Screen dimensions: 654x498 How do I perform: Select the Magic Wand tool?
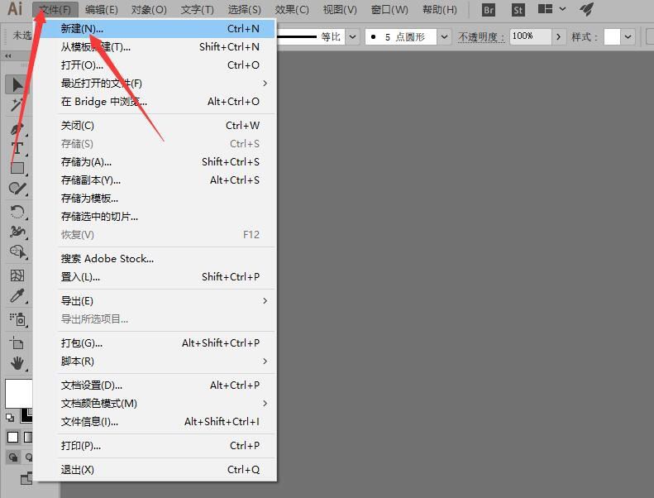(x=17, y=105)
